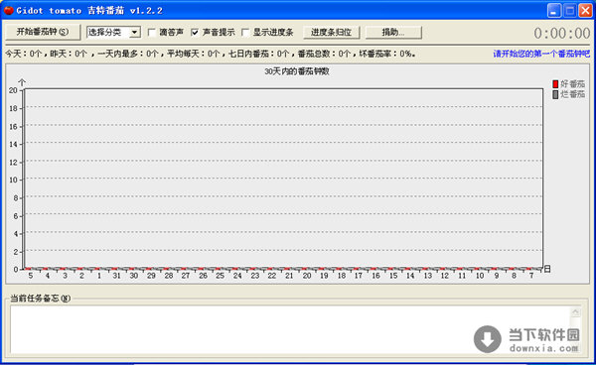The width and height of the screenshot is (596, 365).
Task: Click the 进度条归位 reset button
Action: coord(332,33)
